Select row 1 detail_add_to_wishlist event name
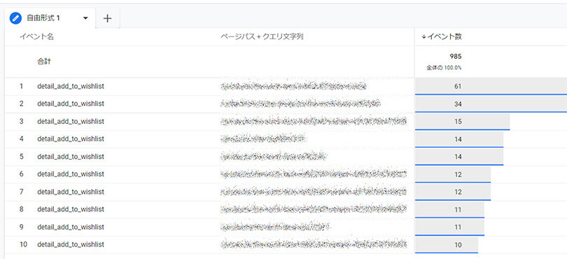The height and width of the screenshot is (259, 567). coord(71,86)
